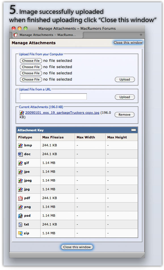Click the green zoom window button
Screen dimensions: 164x270
click(26, 28)
